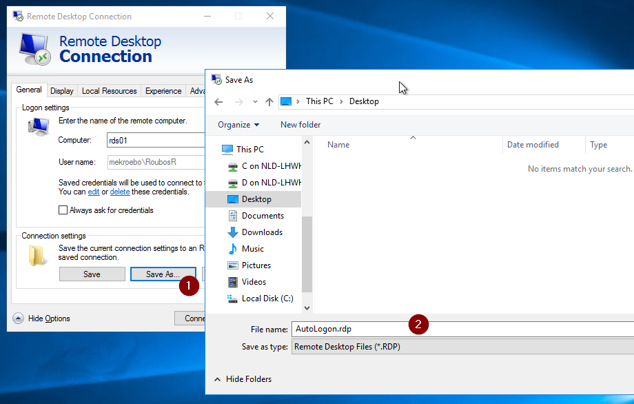The height and width of the screenshot is (404, 634).
Task: Enable Always ask for credentials
Action: 63,210
